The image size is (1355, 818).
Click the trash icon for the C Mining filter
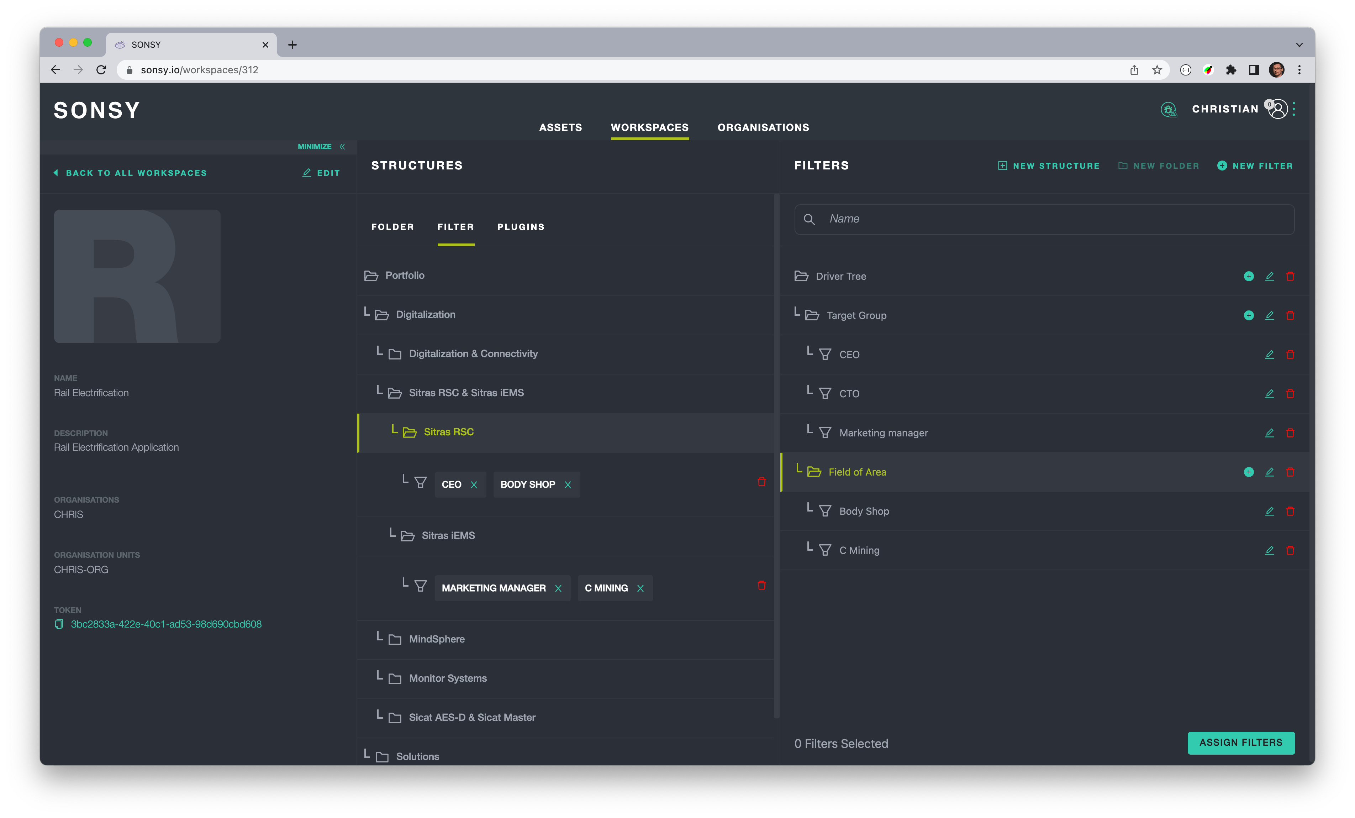coord(1290,550)
